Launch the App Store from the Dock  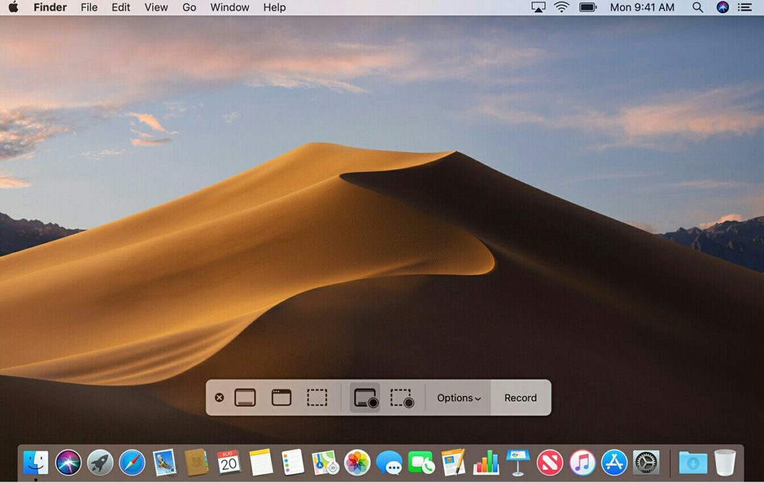click(614, 461)
